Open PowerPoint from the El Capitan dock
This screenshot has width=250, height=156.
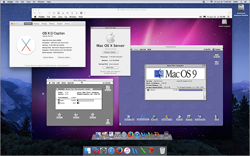151,151
